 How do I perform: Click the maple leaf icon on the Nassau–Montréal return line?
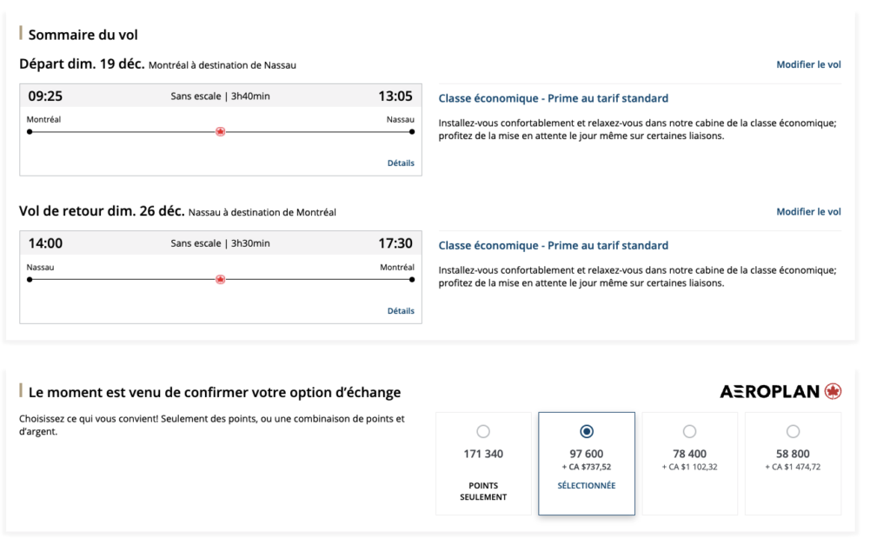[220, 280]
